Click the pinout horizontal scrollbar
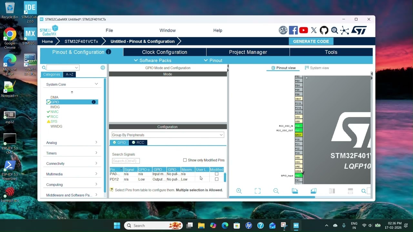Screen dimensions: 413x232 272,197
